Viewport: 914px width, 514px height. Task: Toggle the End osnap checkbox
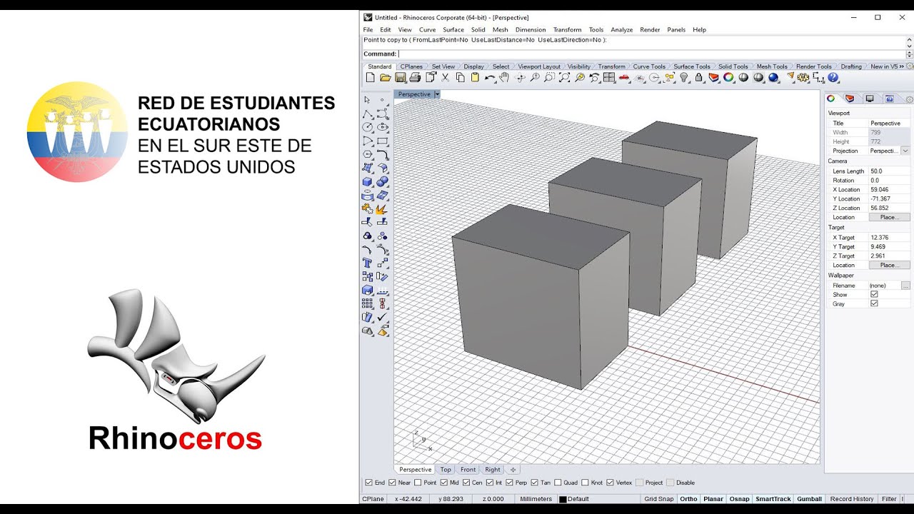tap(368, 483)
